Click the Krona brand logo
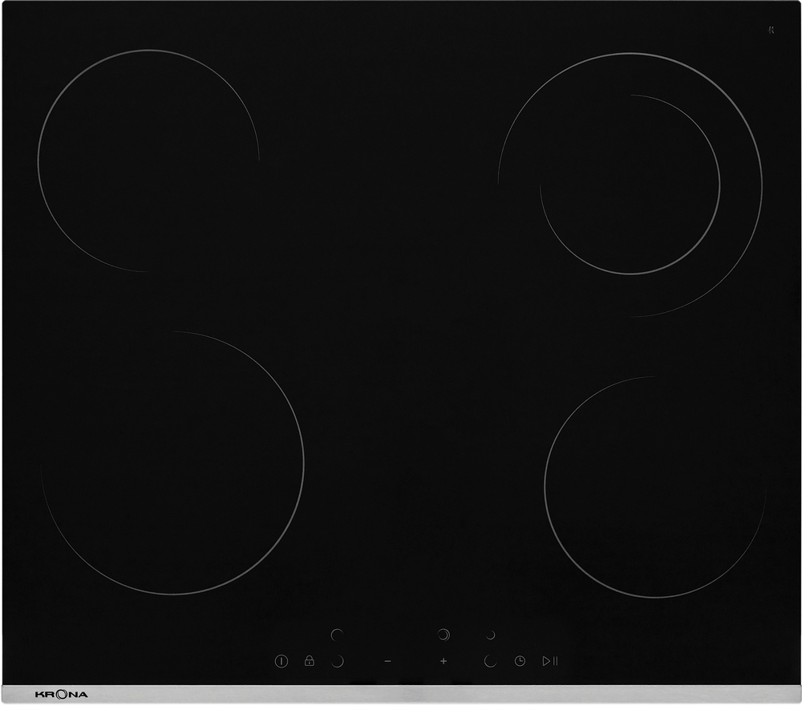This screenshot has height=706, width=802. click(62, 694)
